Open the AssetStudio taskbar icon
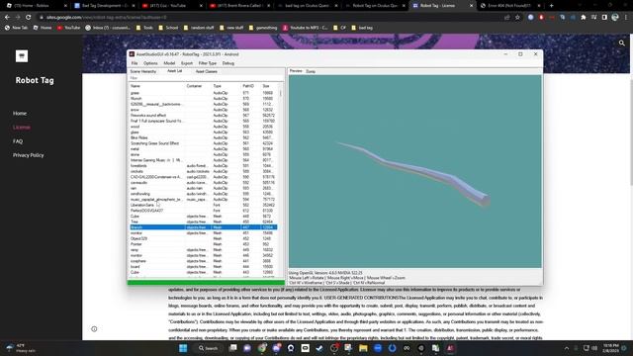This screenshot has height=356, width=633. [450, 348]
